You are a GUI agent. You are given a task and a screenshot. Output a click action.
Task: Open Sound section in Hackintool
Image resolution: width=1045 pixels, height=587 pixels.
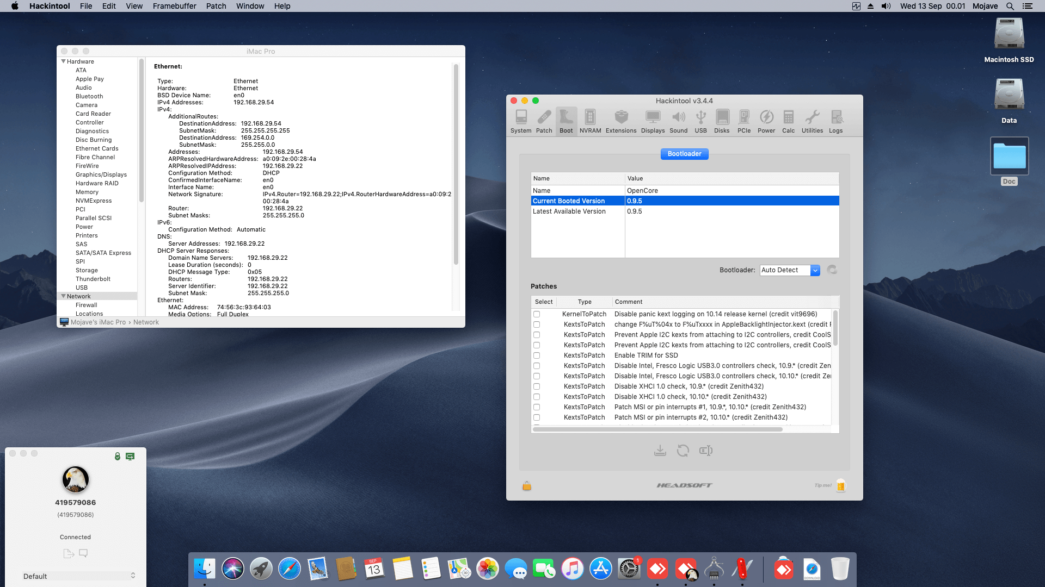pyautogui.click(x=678, y=122)
